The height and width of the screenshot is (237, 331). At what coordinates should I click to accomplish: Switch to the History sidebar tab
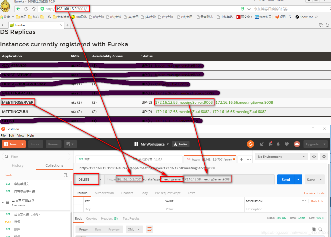pyautogui.click(x=17, y=165)
